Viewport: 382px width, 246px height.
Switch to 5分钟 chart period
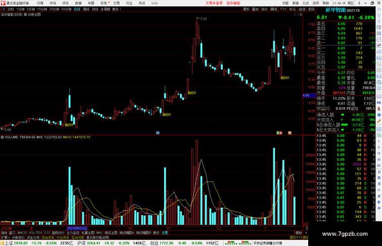pyautogui.click(x=30, y=9)
